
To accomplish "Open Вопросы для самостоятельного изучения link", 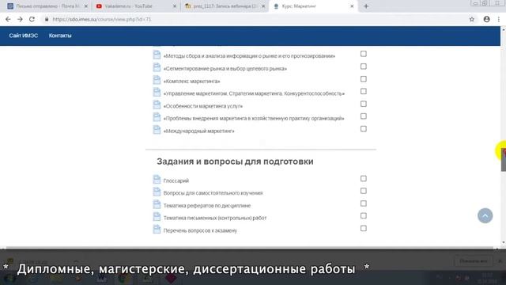I will point(213,193).
